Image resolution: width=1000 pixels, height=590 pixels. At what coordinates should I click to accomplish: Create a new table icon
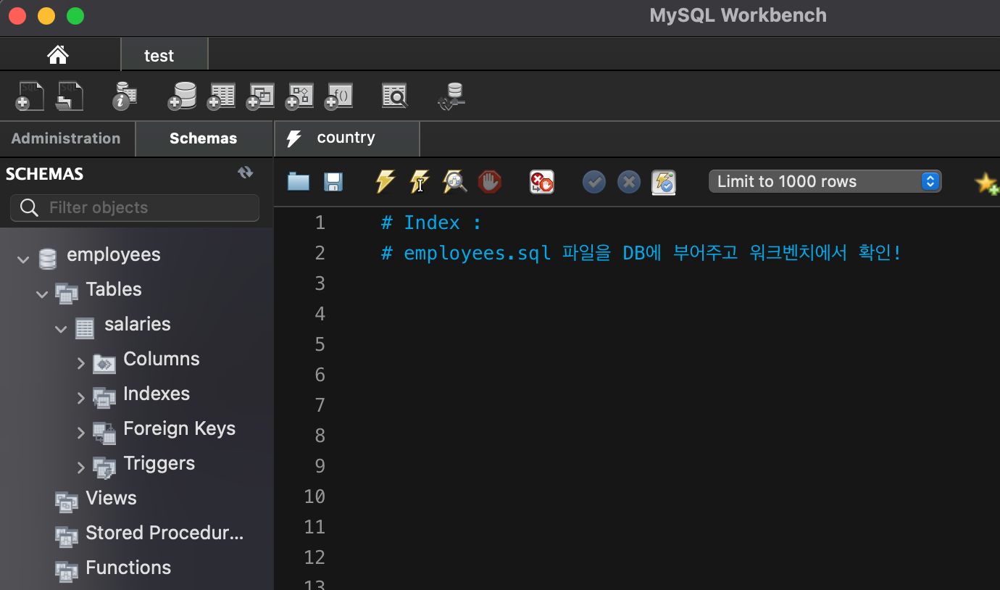point(221,96)
